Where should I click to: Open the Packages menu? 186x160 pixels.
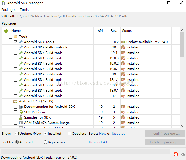9,10
